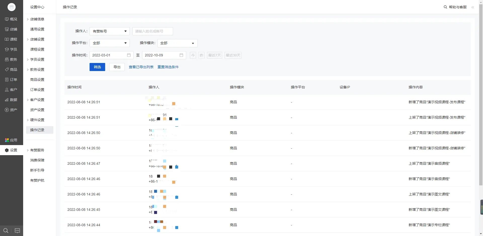Open the start date calendar icon
The height and width of the screenshot is (236, 483).
click(x=129, y=55)
